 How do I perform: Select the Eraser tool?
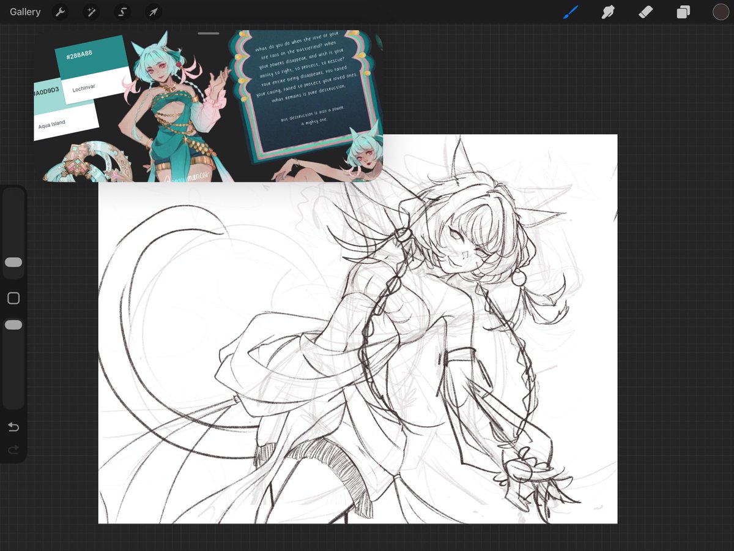pos(645,12)
